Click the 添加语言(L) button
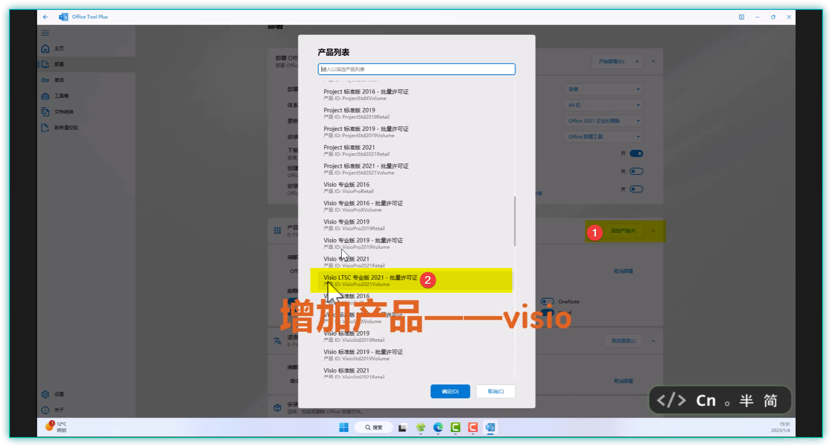The height and width of the screenshot is (447, 832). (623, 341)
